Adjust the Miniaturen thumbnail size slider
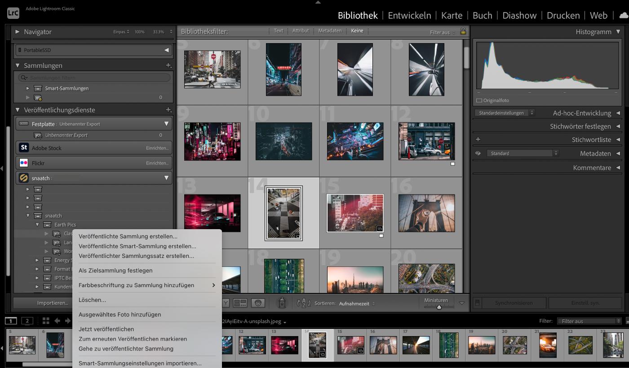The width and height of the screenshot is (629, 368). click(x=439, y=306)
